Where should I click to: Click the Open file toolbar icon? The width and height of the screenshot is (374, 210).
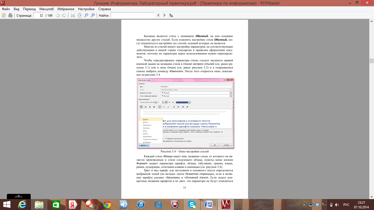[x=4, y=15]
